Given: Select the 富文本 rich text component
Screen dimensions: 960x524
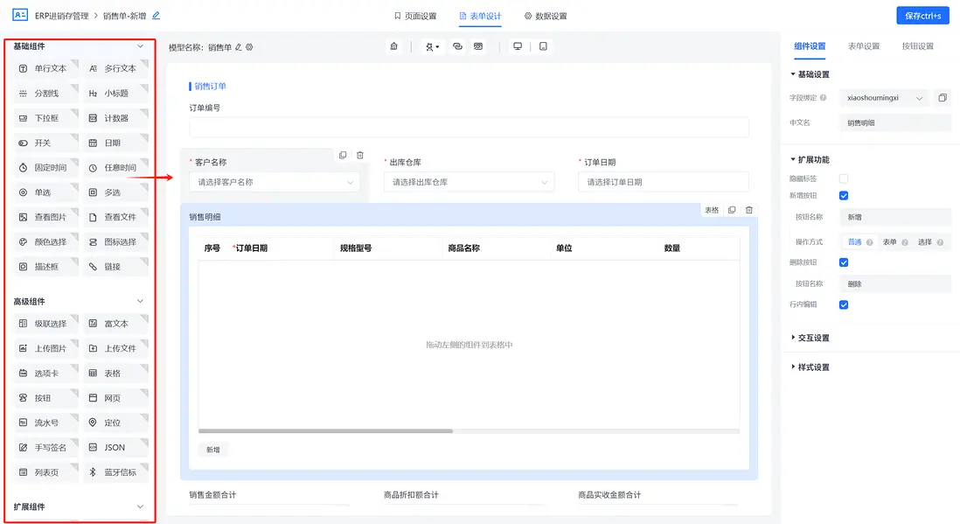Looking at the screenshot, I should pos(113,324).
